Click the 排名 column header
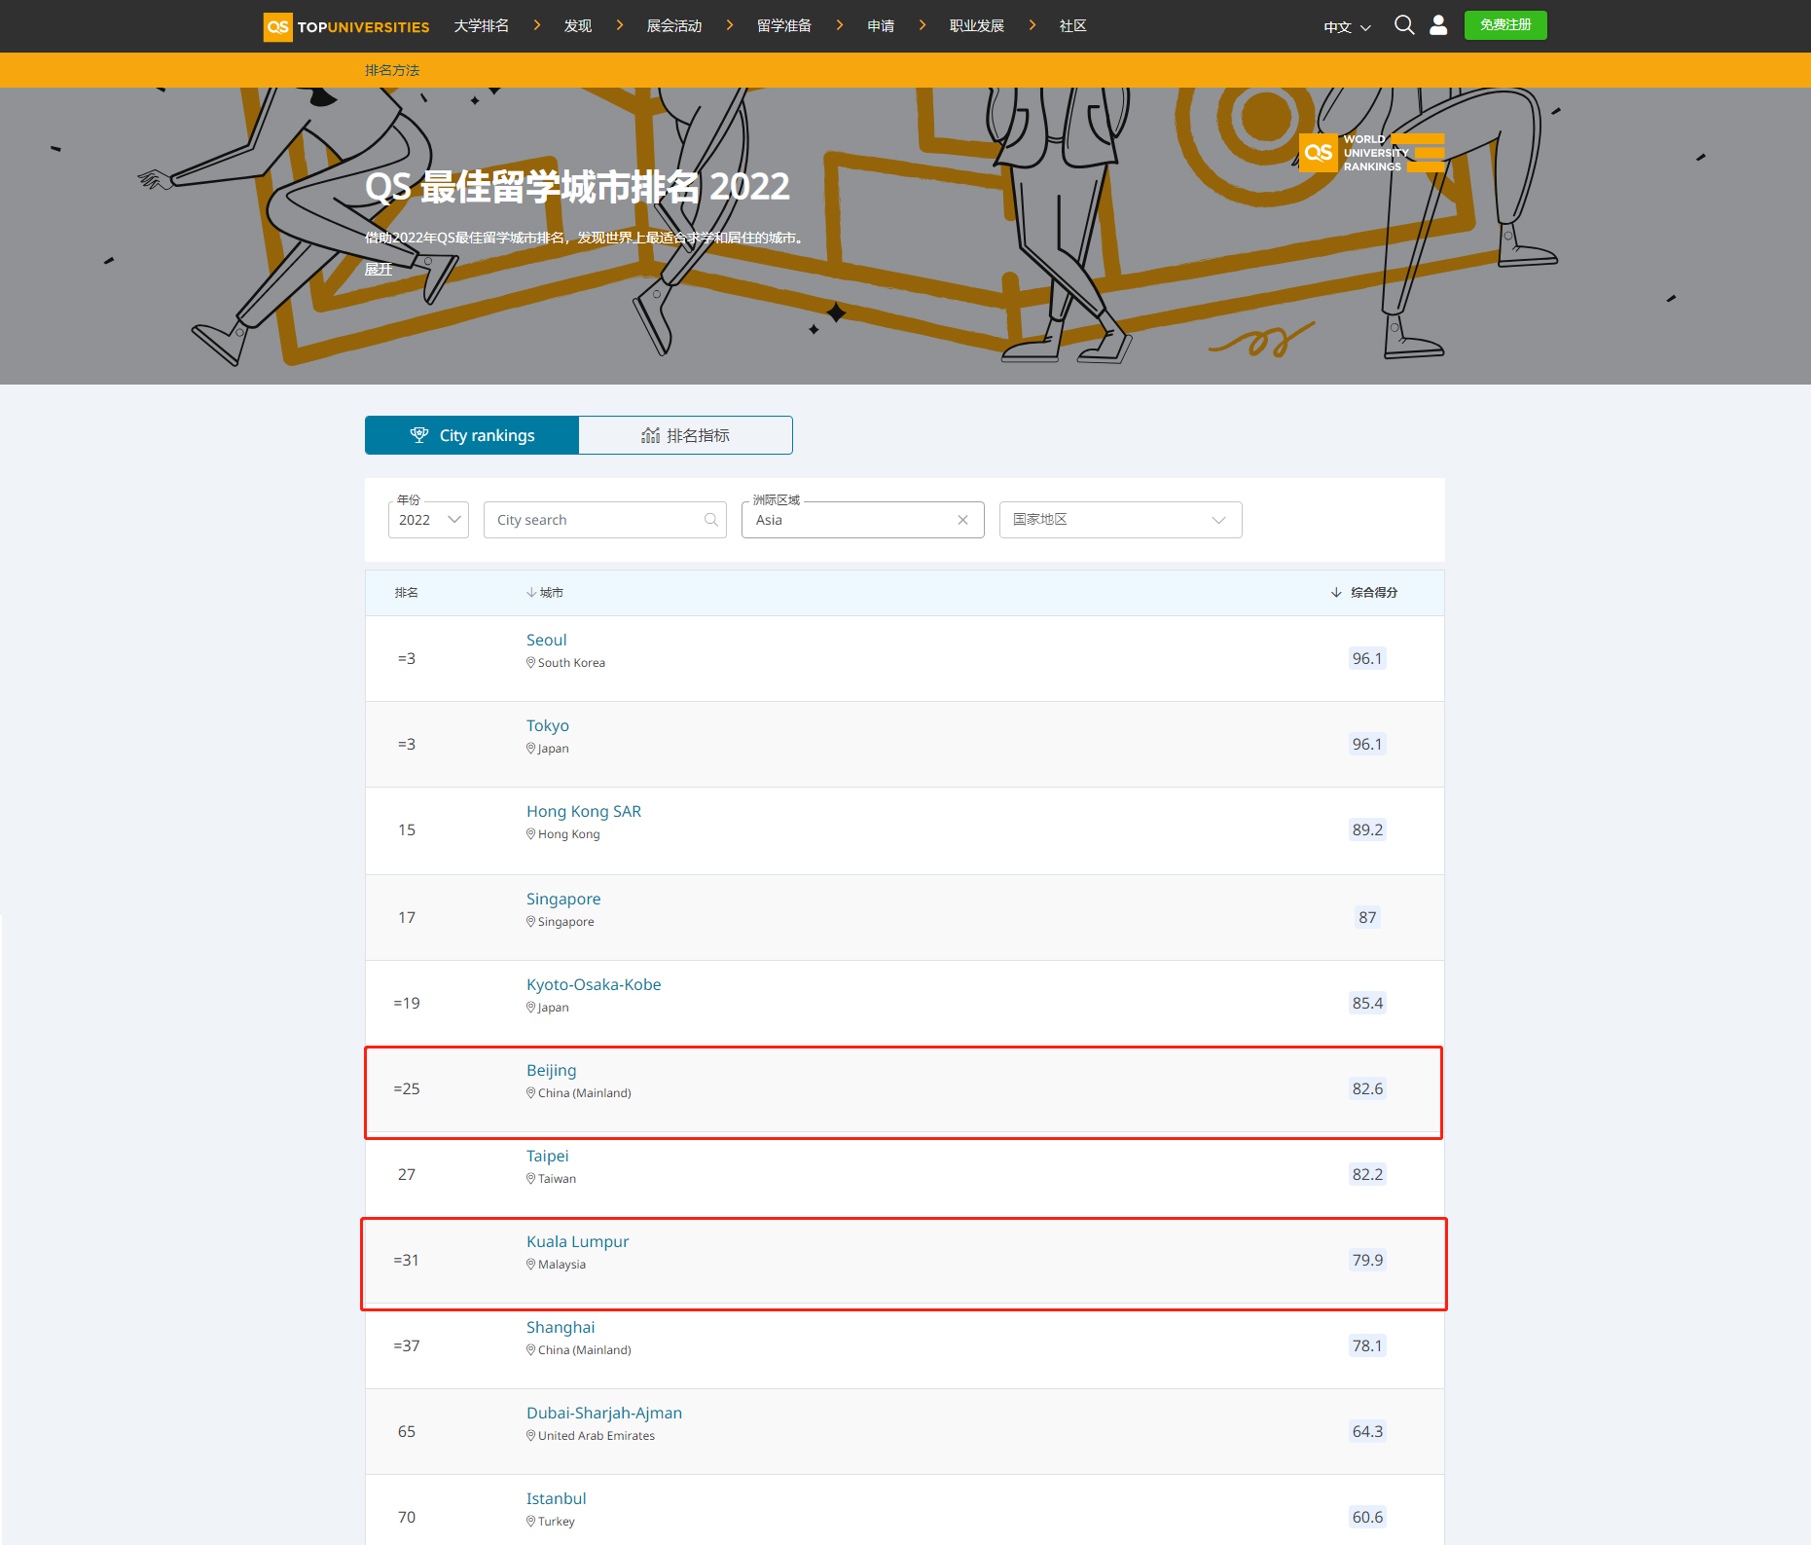Screen dimensions: 1811x1545 click(407, 592)
